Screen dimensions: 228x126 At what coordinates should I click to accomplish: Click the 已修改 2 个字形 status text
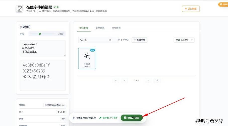(110, 118)
